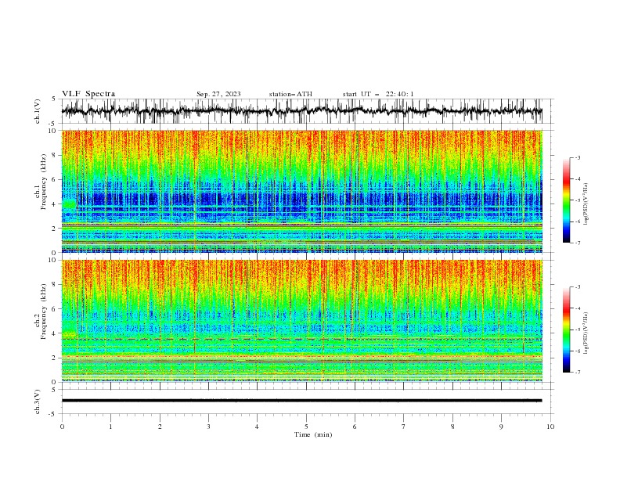Click inside the ch.2 spectrogram panel
The image size is (620, 479).
pyautogui.click(x=301, y=321)
